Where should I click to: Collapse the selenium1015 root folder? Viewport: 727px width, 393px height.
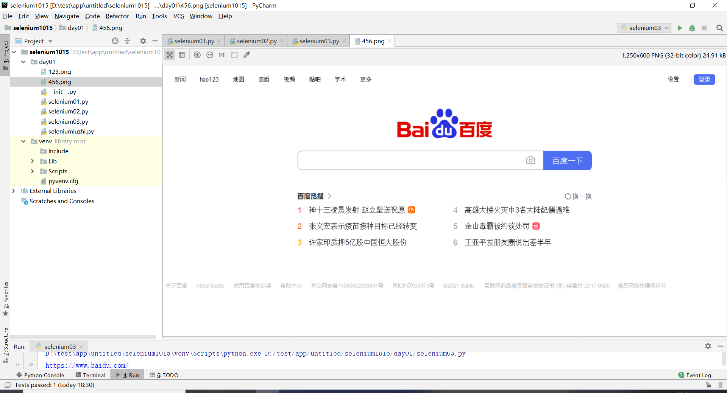[x=14, y=52]
